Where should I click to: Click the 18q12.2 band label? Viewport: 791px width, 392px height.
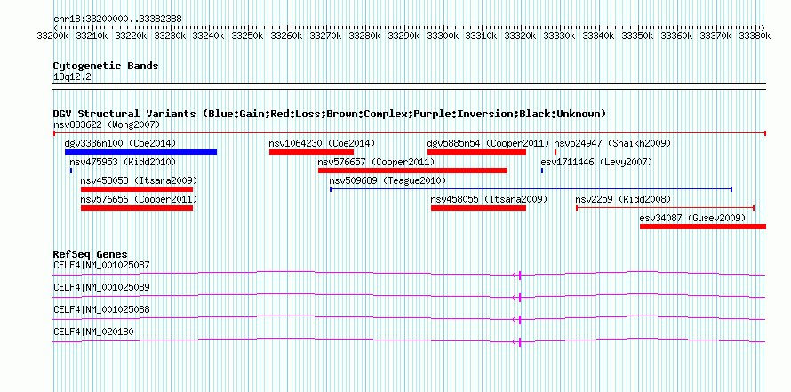tap(72, 76)
